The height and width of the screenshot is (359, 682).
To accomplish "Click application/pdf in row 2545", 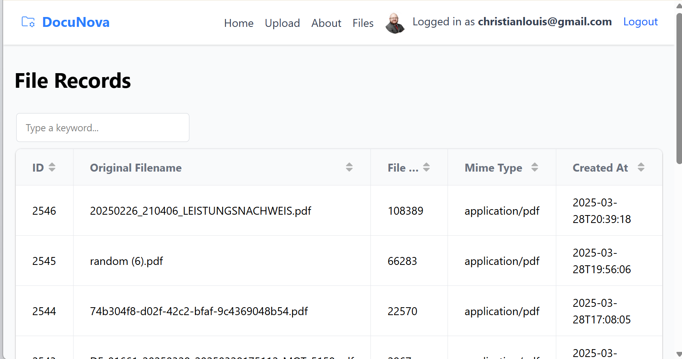I will click(502, 261).
